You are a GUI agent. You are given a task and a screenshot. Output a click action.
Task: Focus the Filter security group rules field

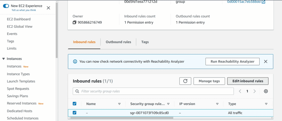(x=153, y=91)
